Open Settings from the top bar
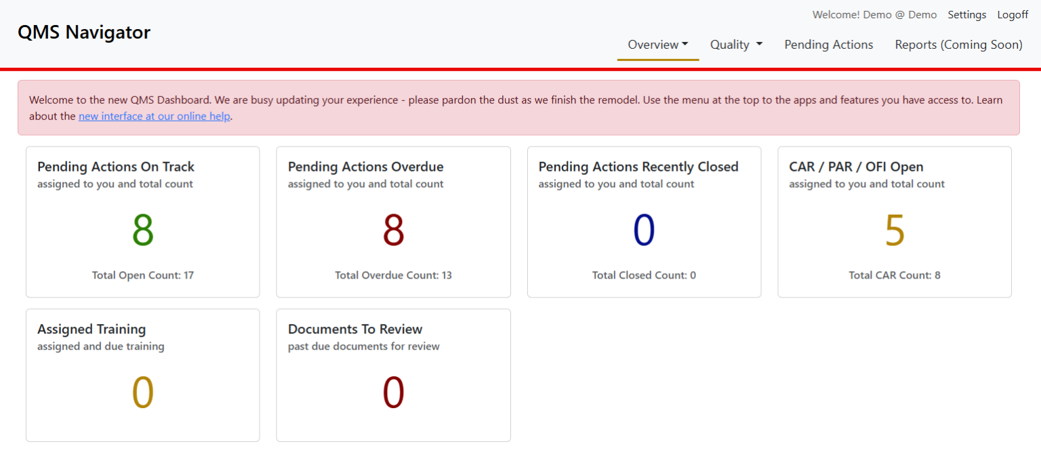Screen dimensions: 1041x465 pyautogui.click(x=967, y=14)
